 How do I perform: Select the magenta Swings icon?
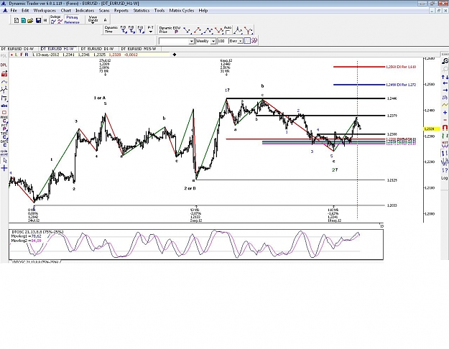click(60, 22)
